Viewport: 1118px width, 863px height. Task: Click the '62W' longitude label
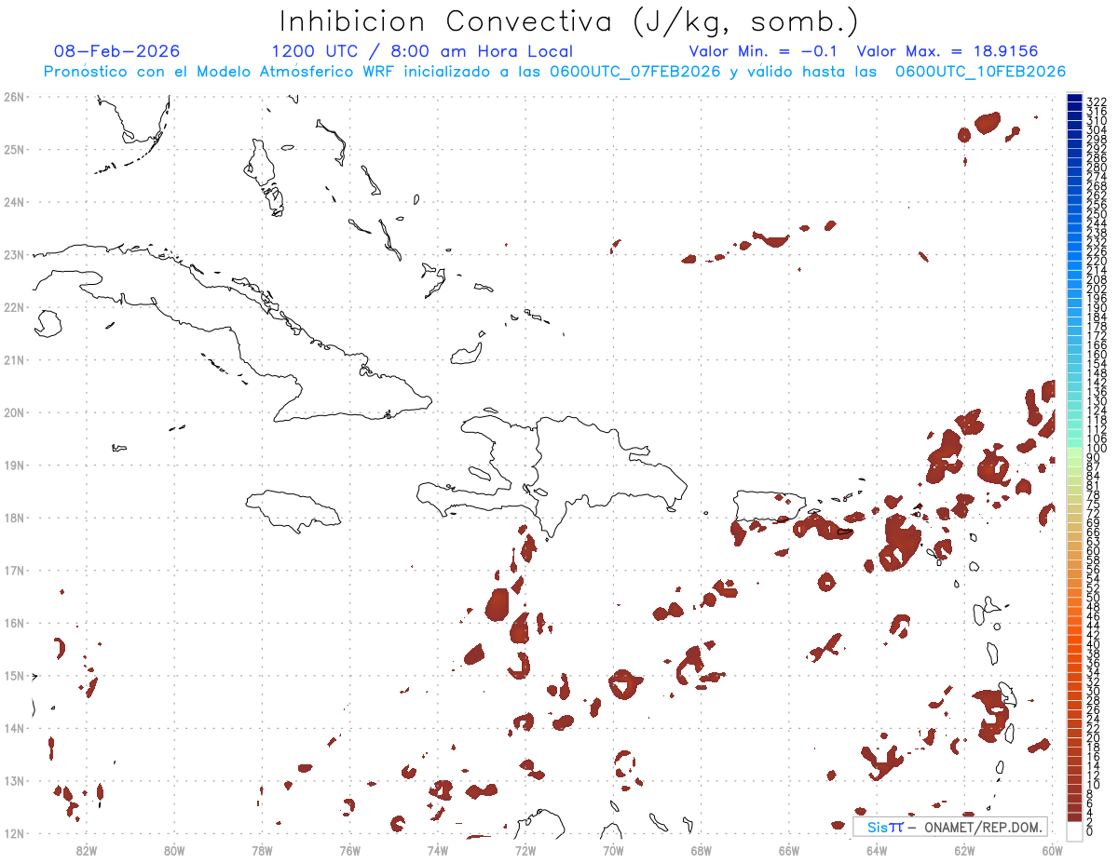(964, 850)
